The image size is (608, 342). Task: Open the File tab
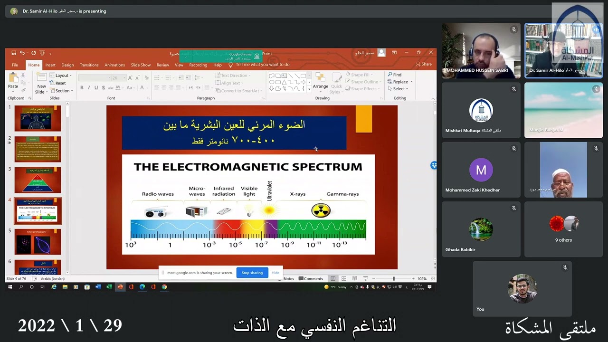point(15,65)
